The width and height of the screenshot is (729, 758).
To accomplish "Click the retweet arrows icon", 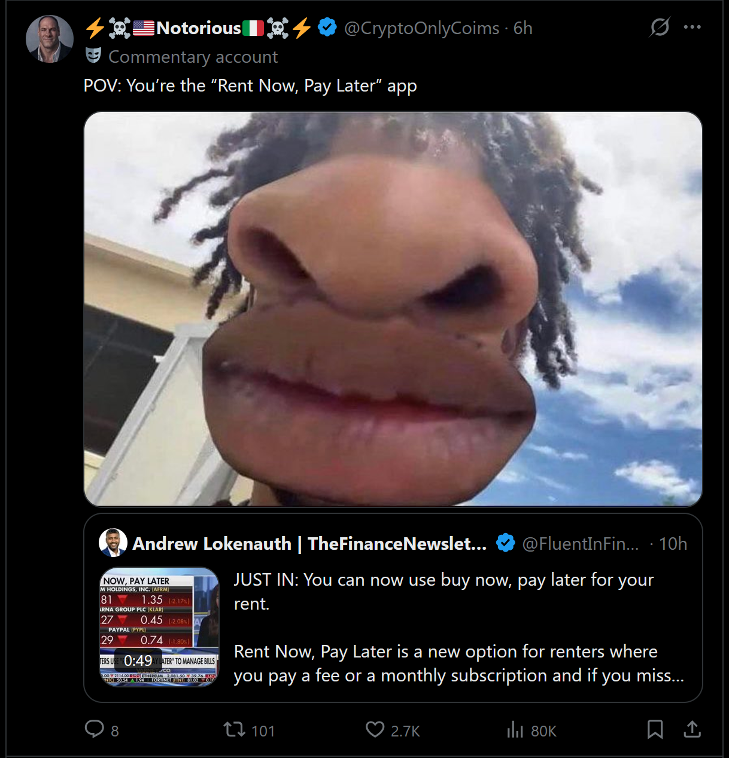I will (x=234, y=729).
